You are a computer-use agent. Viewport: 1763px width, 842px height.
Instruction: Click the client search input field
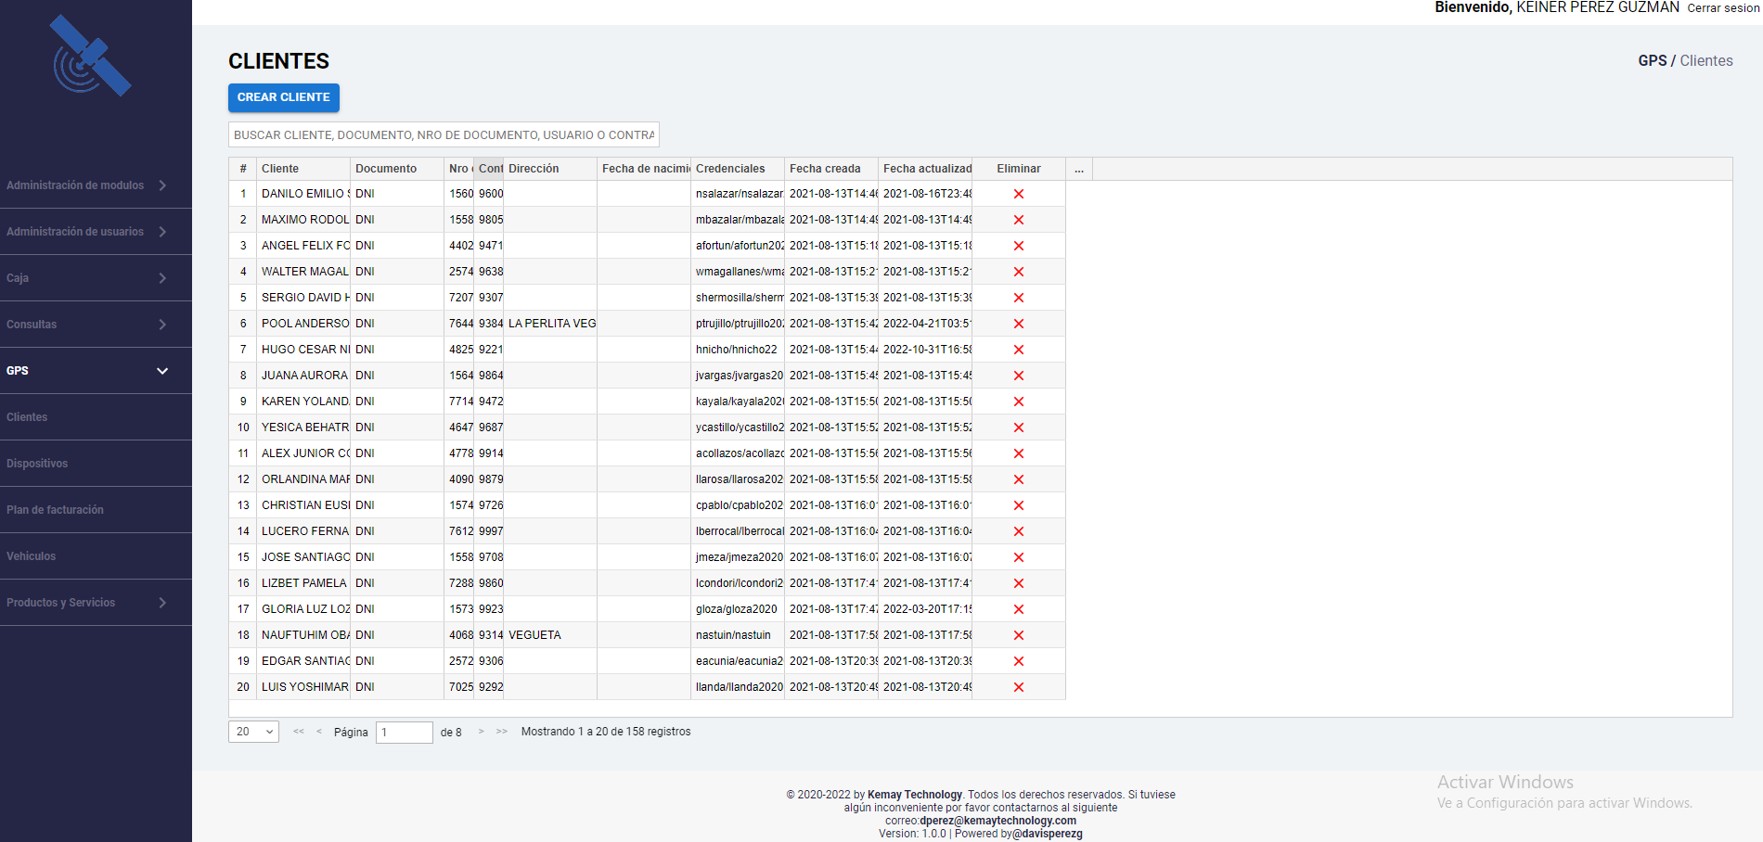tap(444, 134)
